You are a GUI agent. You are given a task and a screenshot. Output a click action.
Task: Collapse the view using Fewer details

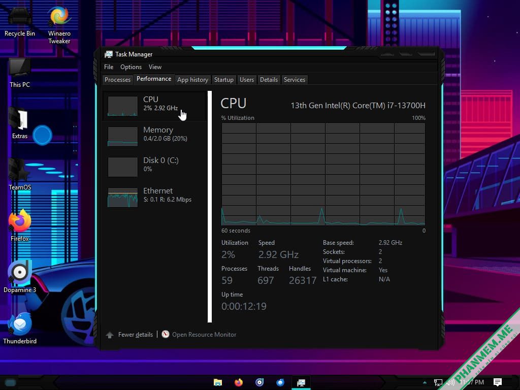129,335
